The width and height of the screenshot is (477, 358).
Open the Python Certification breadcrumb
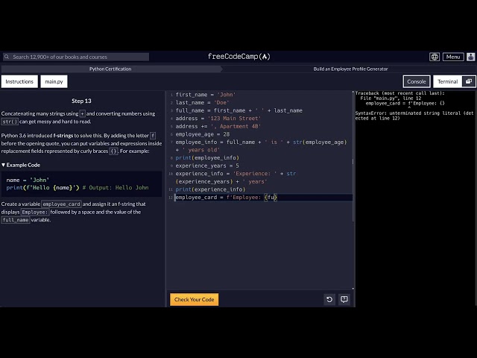click(x=110, y=69)
